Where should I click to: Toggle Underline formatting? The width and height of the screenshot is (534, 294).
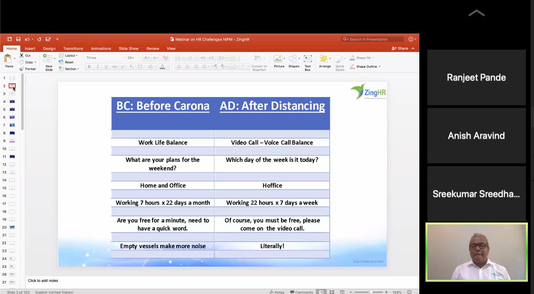point(106,67)
